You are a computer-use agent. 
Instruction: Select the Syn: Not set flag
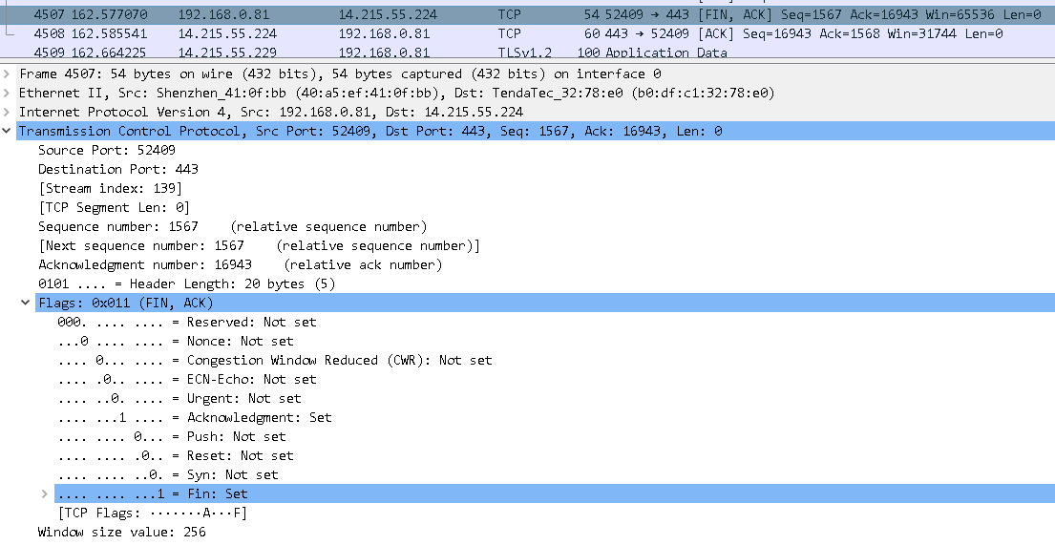pyautogui.click(x=168, y=474)
